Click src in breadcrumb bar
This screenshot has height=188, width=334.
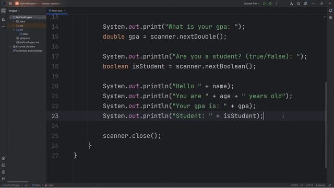click(26, 185)
